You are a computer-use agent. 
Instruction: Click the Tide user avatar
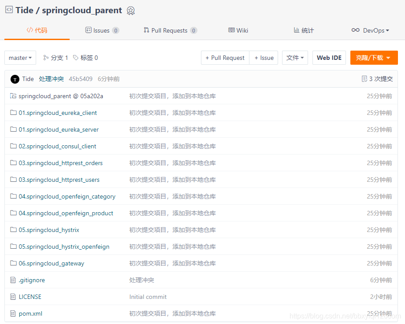pos(15,79)
